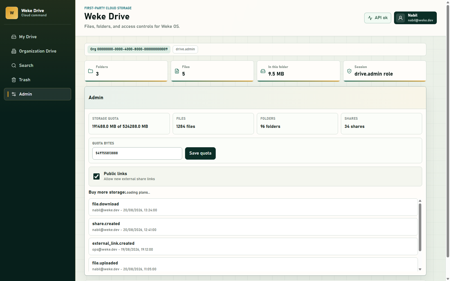Click the Loading plans text
Screen dimensions: 450x281
(137, 192)
